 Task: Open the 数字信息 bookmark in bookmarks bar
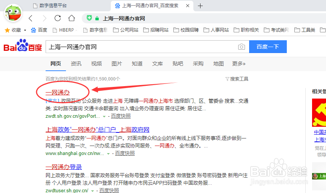(x=95, y=30)
